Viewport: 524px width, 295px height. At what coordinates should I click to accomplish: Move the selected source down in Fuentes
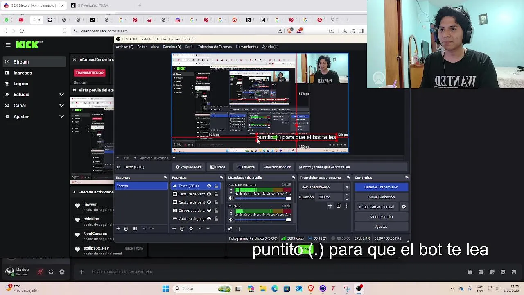pos(208,229)
